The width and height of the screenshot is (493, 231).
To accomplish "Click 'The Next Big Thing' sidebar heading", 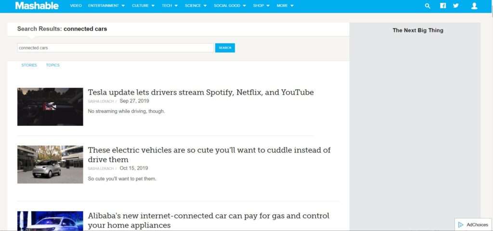I will click(418, 30).
